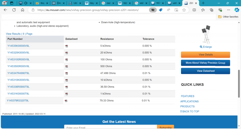Open Settings and more ellipsis menu
Image resolution: width=241 pixels, height=129 pixels.
[x=229, y=10]
